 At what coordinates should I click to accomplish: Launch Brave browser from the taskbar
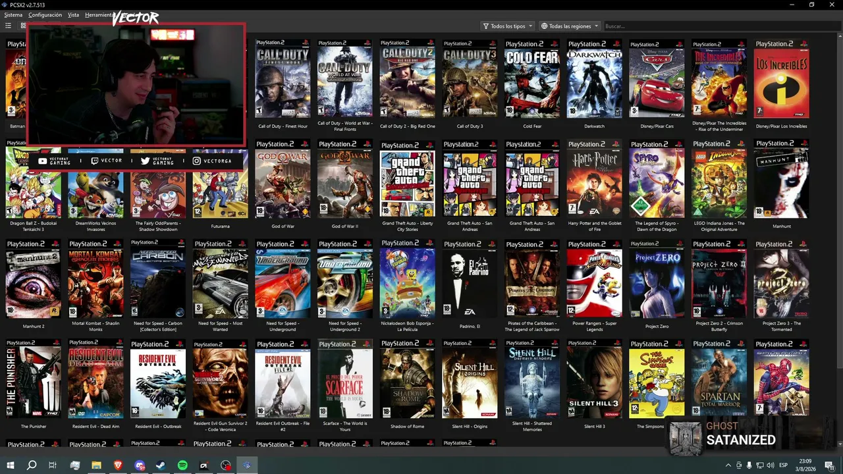pyautogui.click(x=118, y=465)
